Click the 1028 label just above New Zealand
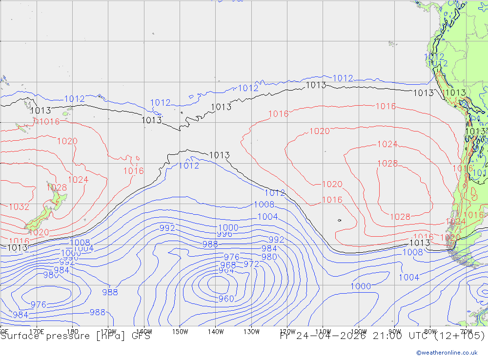The width and height of the screenshot is (488, 357). 57,188
